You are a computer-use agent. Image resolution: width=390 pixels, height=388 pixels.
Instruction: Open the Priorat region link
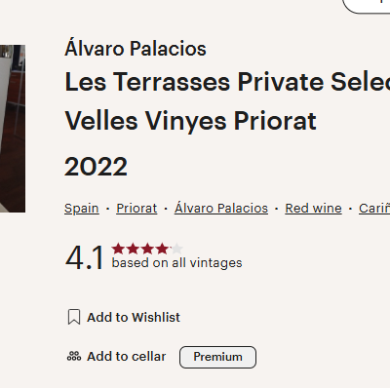136,209
